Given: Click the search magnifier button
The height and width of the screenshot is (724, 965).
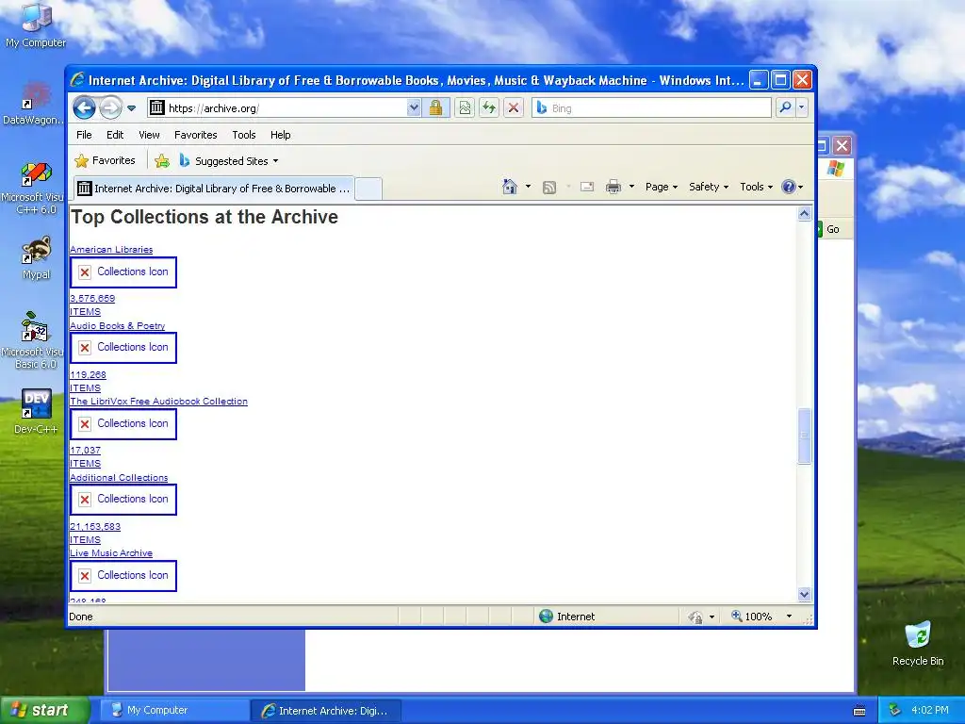Looking at the screenshot, I should point(785,107).
